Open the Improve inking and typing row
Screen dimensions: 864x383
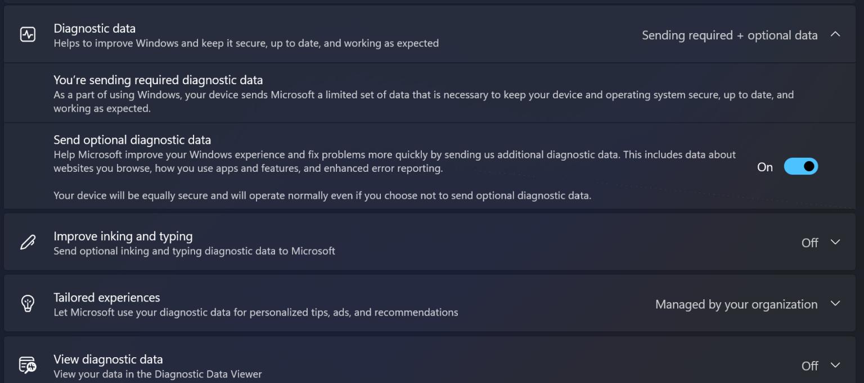tap(123, 236)
